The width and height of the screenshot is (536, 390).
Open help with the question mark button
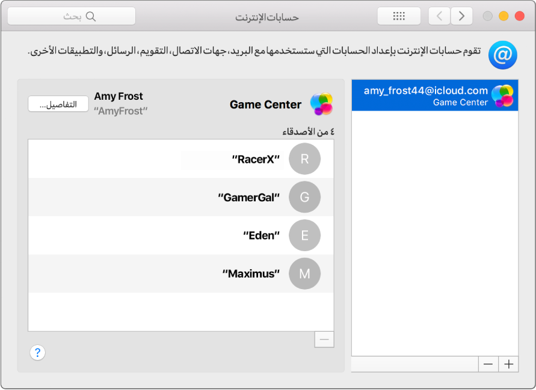pyautogui.click(x=38, y=352)
